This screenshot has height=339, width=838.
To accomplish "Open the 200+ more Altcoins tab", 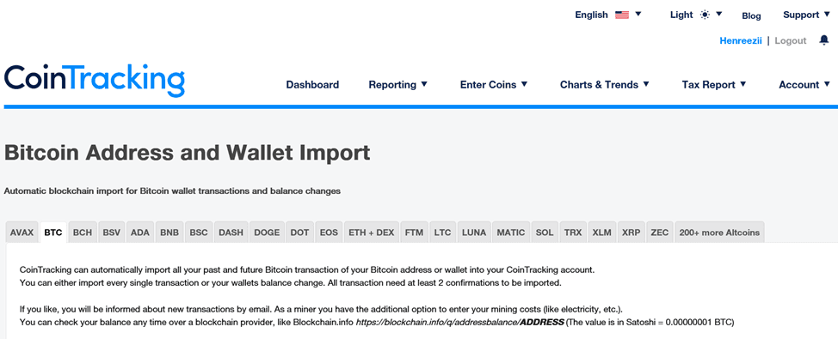I will [x=719, y=233].
